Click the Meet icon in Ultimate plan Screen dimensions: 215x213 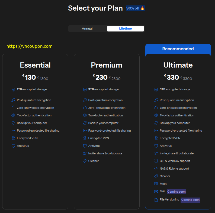click(x=156, y=184)
